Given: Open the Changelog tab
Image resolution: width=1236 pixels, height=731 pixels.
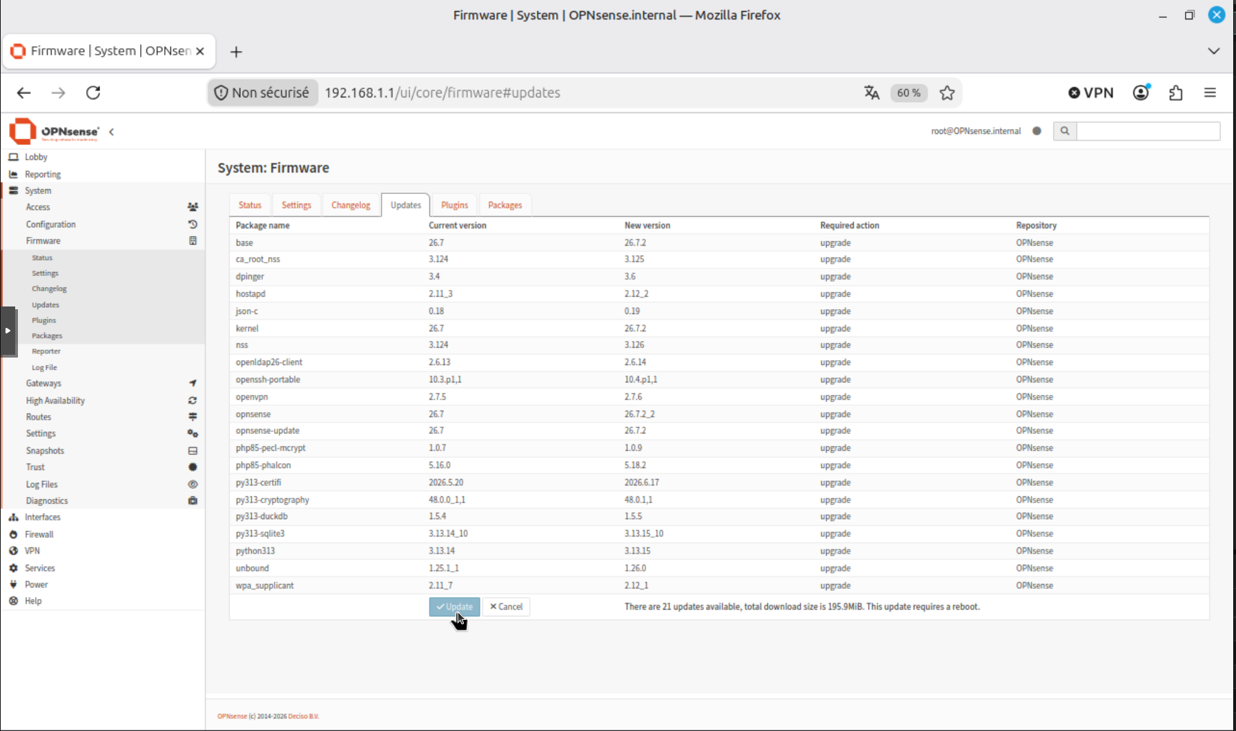Looking at the screenshot, I should point(351,205).
